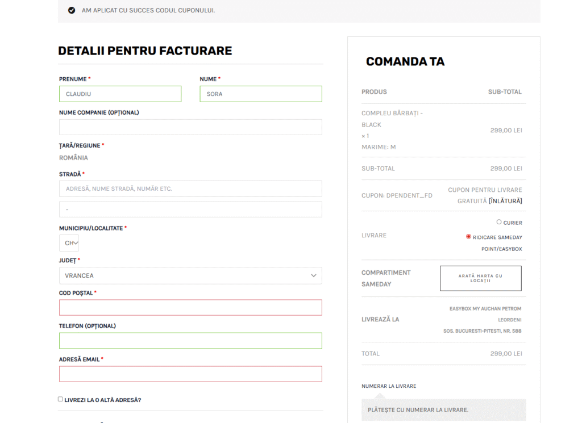Viewport: 582px width, 423px height.
Task: Click the Compleu Bărbați - Black product name
Action: tap(392, 119)
